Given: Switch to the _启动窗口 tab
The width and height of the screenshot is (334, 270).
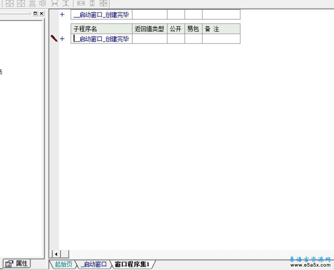Looking at the screenshot, I should pos(93,264).
